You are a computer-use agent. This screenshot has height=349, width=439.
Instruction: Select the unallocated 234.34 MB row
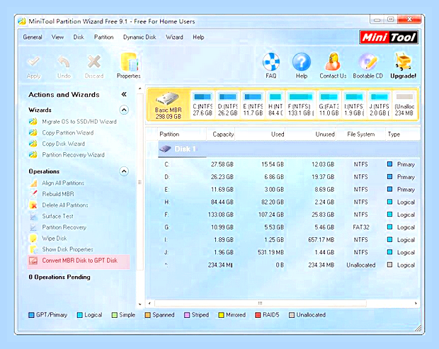(289, 265)
